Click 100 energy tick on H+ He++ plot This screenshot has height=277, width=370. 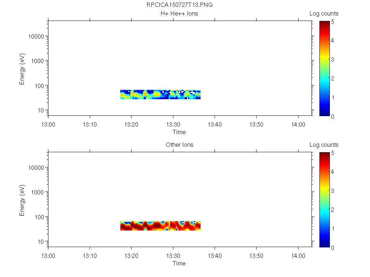[39, 86]
